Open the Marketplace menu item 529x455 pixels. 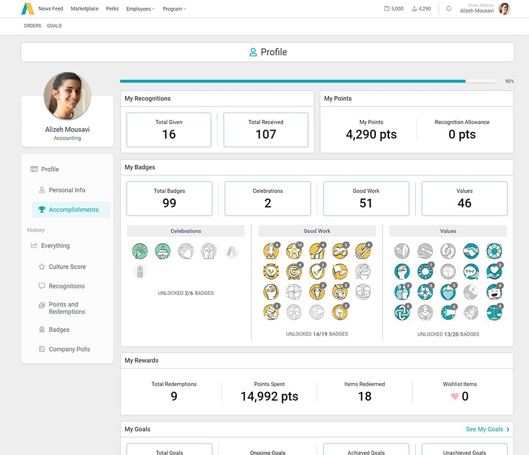(x=84, y=9)
